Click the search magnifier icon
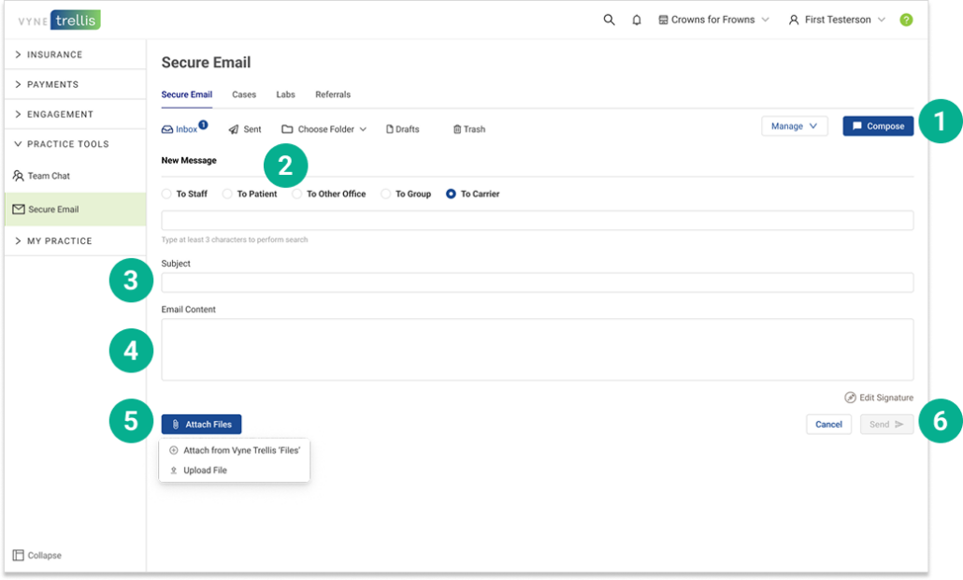The width and height of the screenshot is (963, 580). [610, 20]
